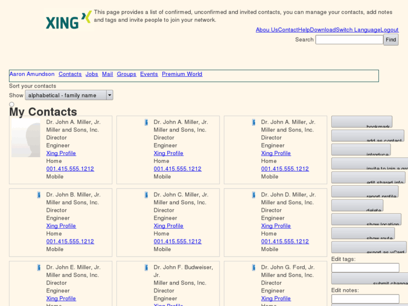Click the name Dr. John B. Miller, Jr.
The image size is (408, 306).
tap(74, 194)
